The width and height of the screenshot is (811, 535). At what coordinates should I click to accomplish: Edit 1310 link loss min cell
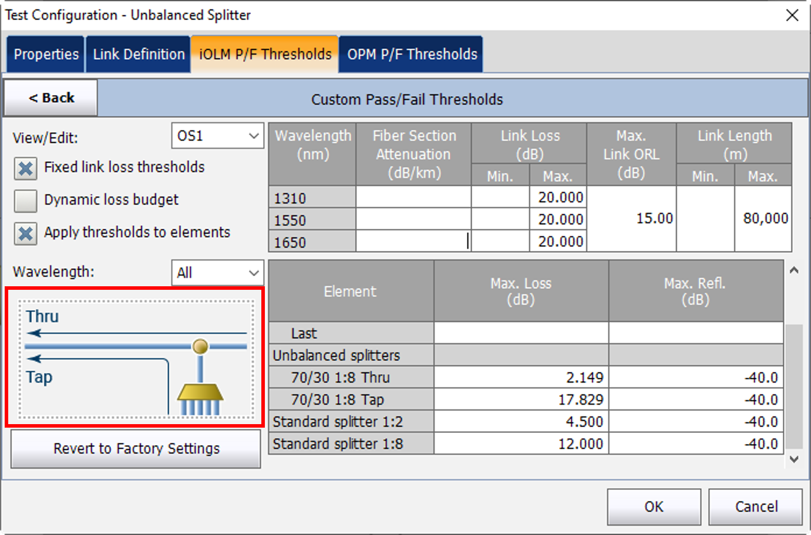coord(500,198)
